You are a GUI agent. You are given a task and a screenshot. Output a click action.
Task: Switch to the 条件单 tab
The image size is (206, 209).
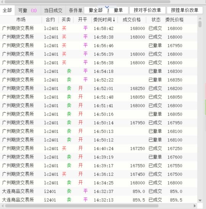(x=75, y=10)
